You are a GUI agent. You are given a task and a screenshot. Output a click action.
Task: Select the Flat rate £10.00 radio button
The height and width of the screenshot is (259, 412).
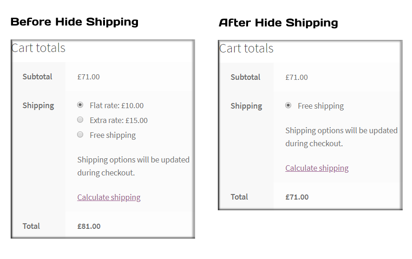tap(80, 105)
